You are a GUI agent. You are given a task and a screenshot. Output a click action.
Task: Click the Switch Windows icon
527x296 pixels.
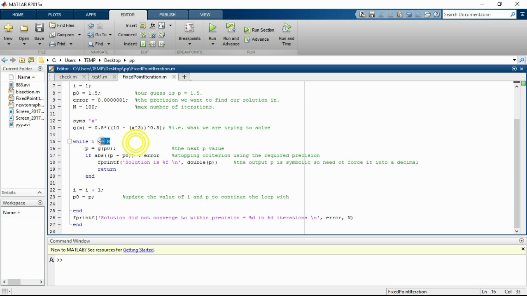pyautogui.click(x=428, y=14)
